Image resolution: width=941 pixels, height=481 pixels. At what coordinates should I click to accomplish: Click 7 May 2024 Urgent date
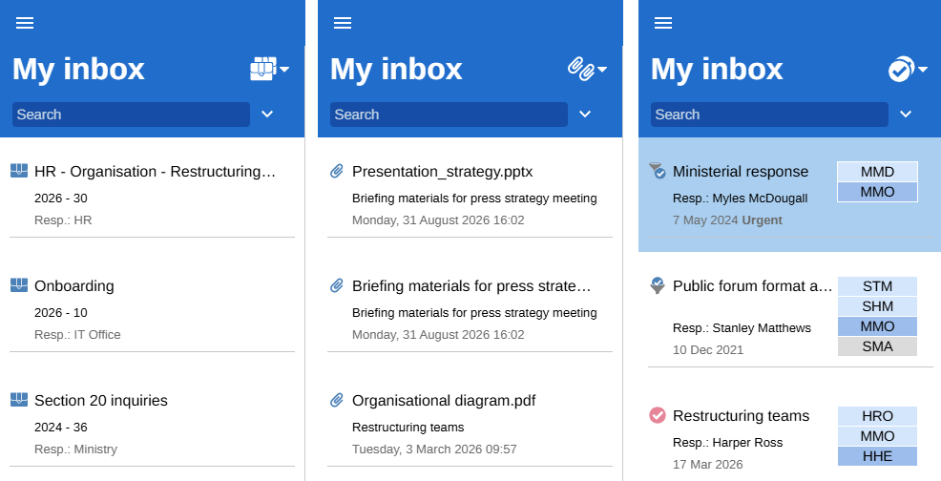pos(727,220)
